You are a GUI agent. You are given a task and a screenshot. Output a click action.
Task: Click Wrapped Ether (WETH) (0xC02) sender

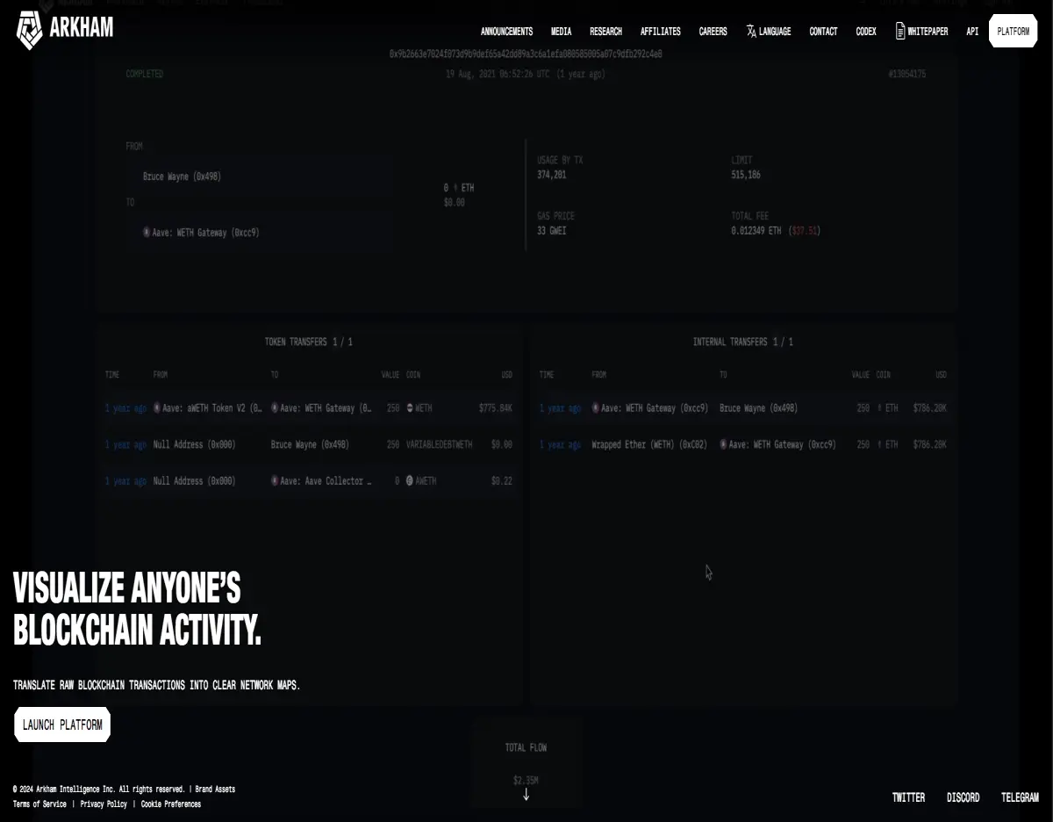(649, 444)
